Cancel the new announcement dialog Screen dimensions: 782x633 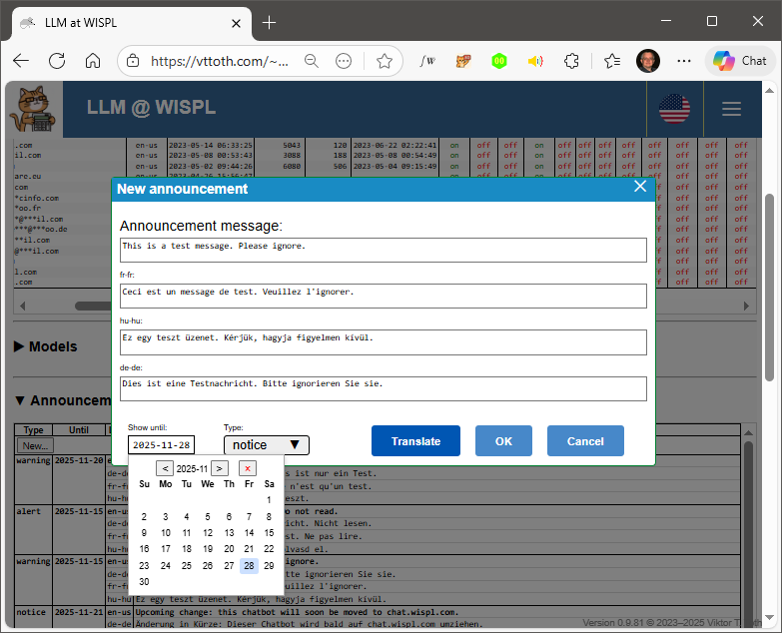[585, 441]
